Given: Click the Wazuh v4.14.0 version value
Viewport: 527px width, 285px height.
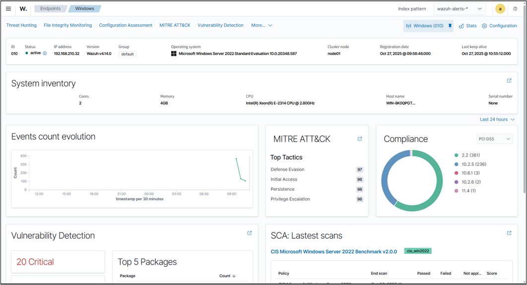Looking at the screenshot, I should 99,54.
